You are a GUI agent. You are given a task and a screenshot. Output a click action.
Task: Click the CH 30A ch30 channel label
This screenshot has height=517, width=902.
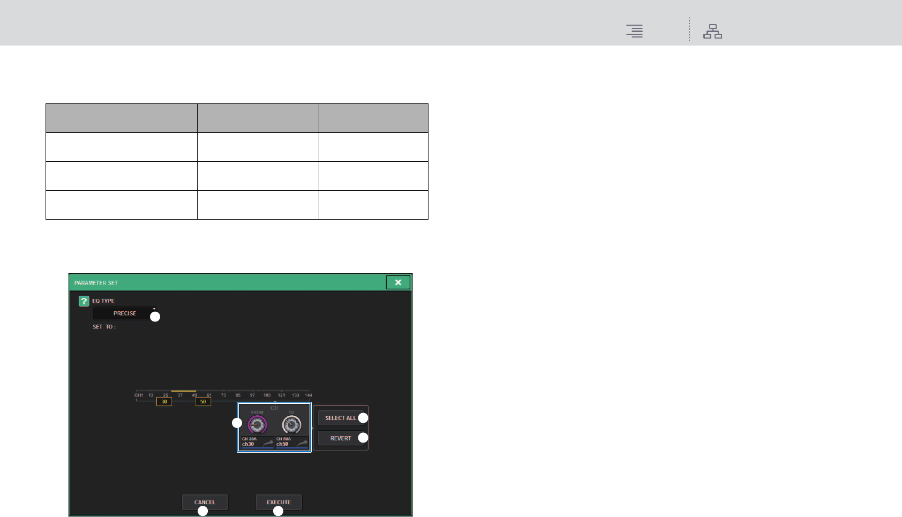(257, 442)
